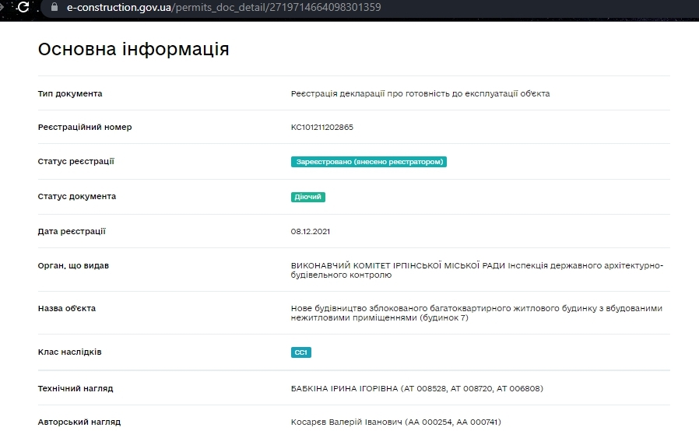This screenshot has width=699, height=431.
Task: Click the 'Основна інформація' heading
Action: point(133,49)
